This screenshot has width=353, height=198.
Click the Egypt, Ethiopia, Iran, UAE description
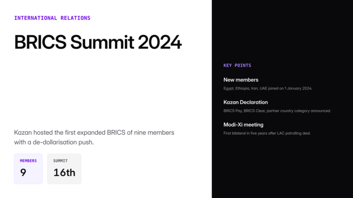(x=268, y=88)
